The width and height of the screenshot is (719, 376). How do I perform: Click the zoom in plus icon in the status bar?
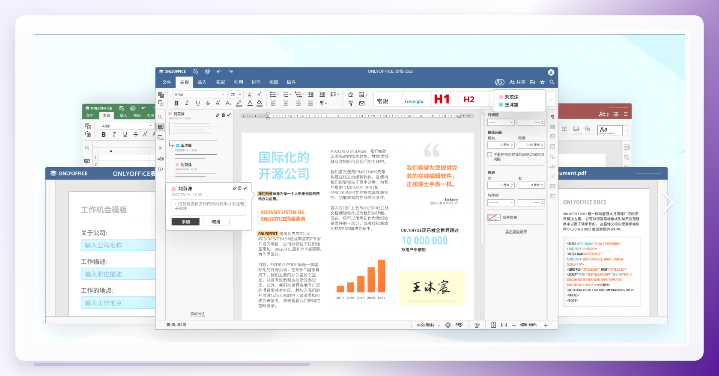546,325
